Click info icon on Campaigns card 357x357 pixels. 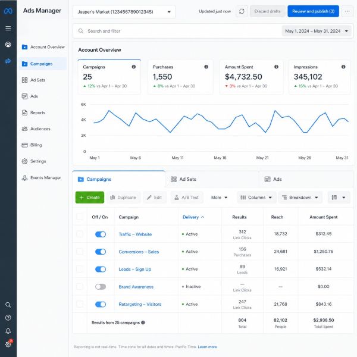(134, 67)
